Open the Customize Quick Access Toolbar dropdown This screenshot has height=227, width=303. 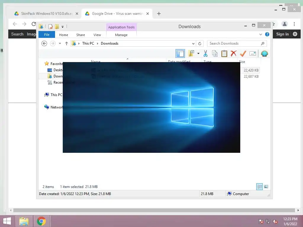[63, 27]
